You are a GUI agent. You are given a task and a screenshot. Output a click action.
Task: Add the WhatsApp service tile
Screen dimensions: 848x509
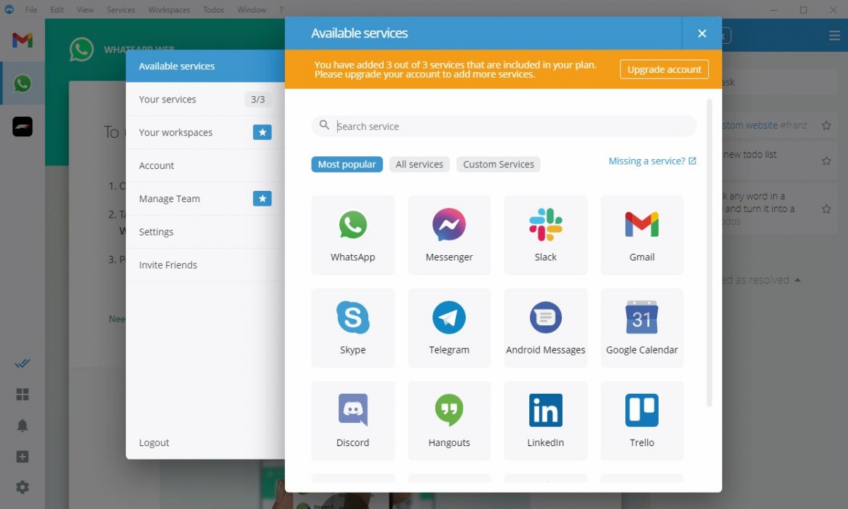coord(353,235)
